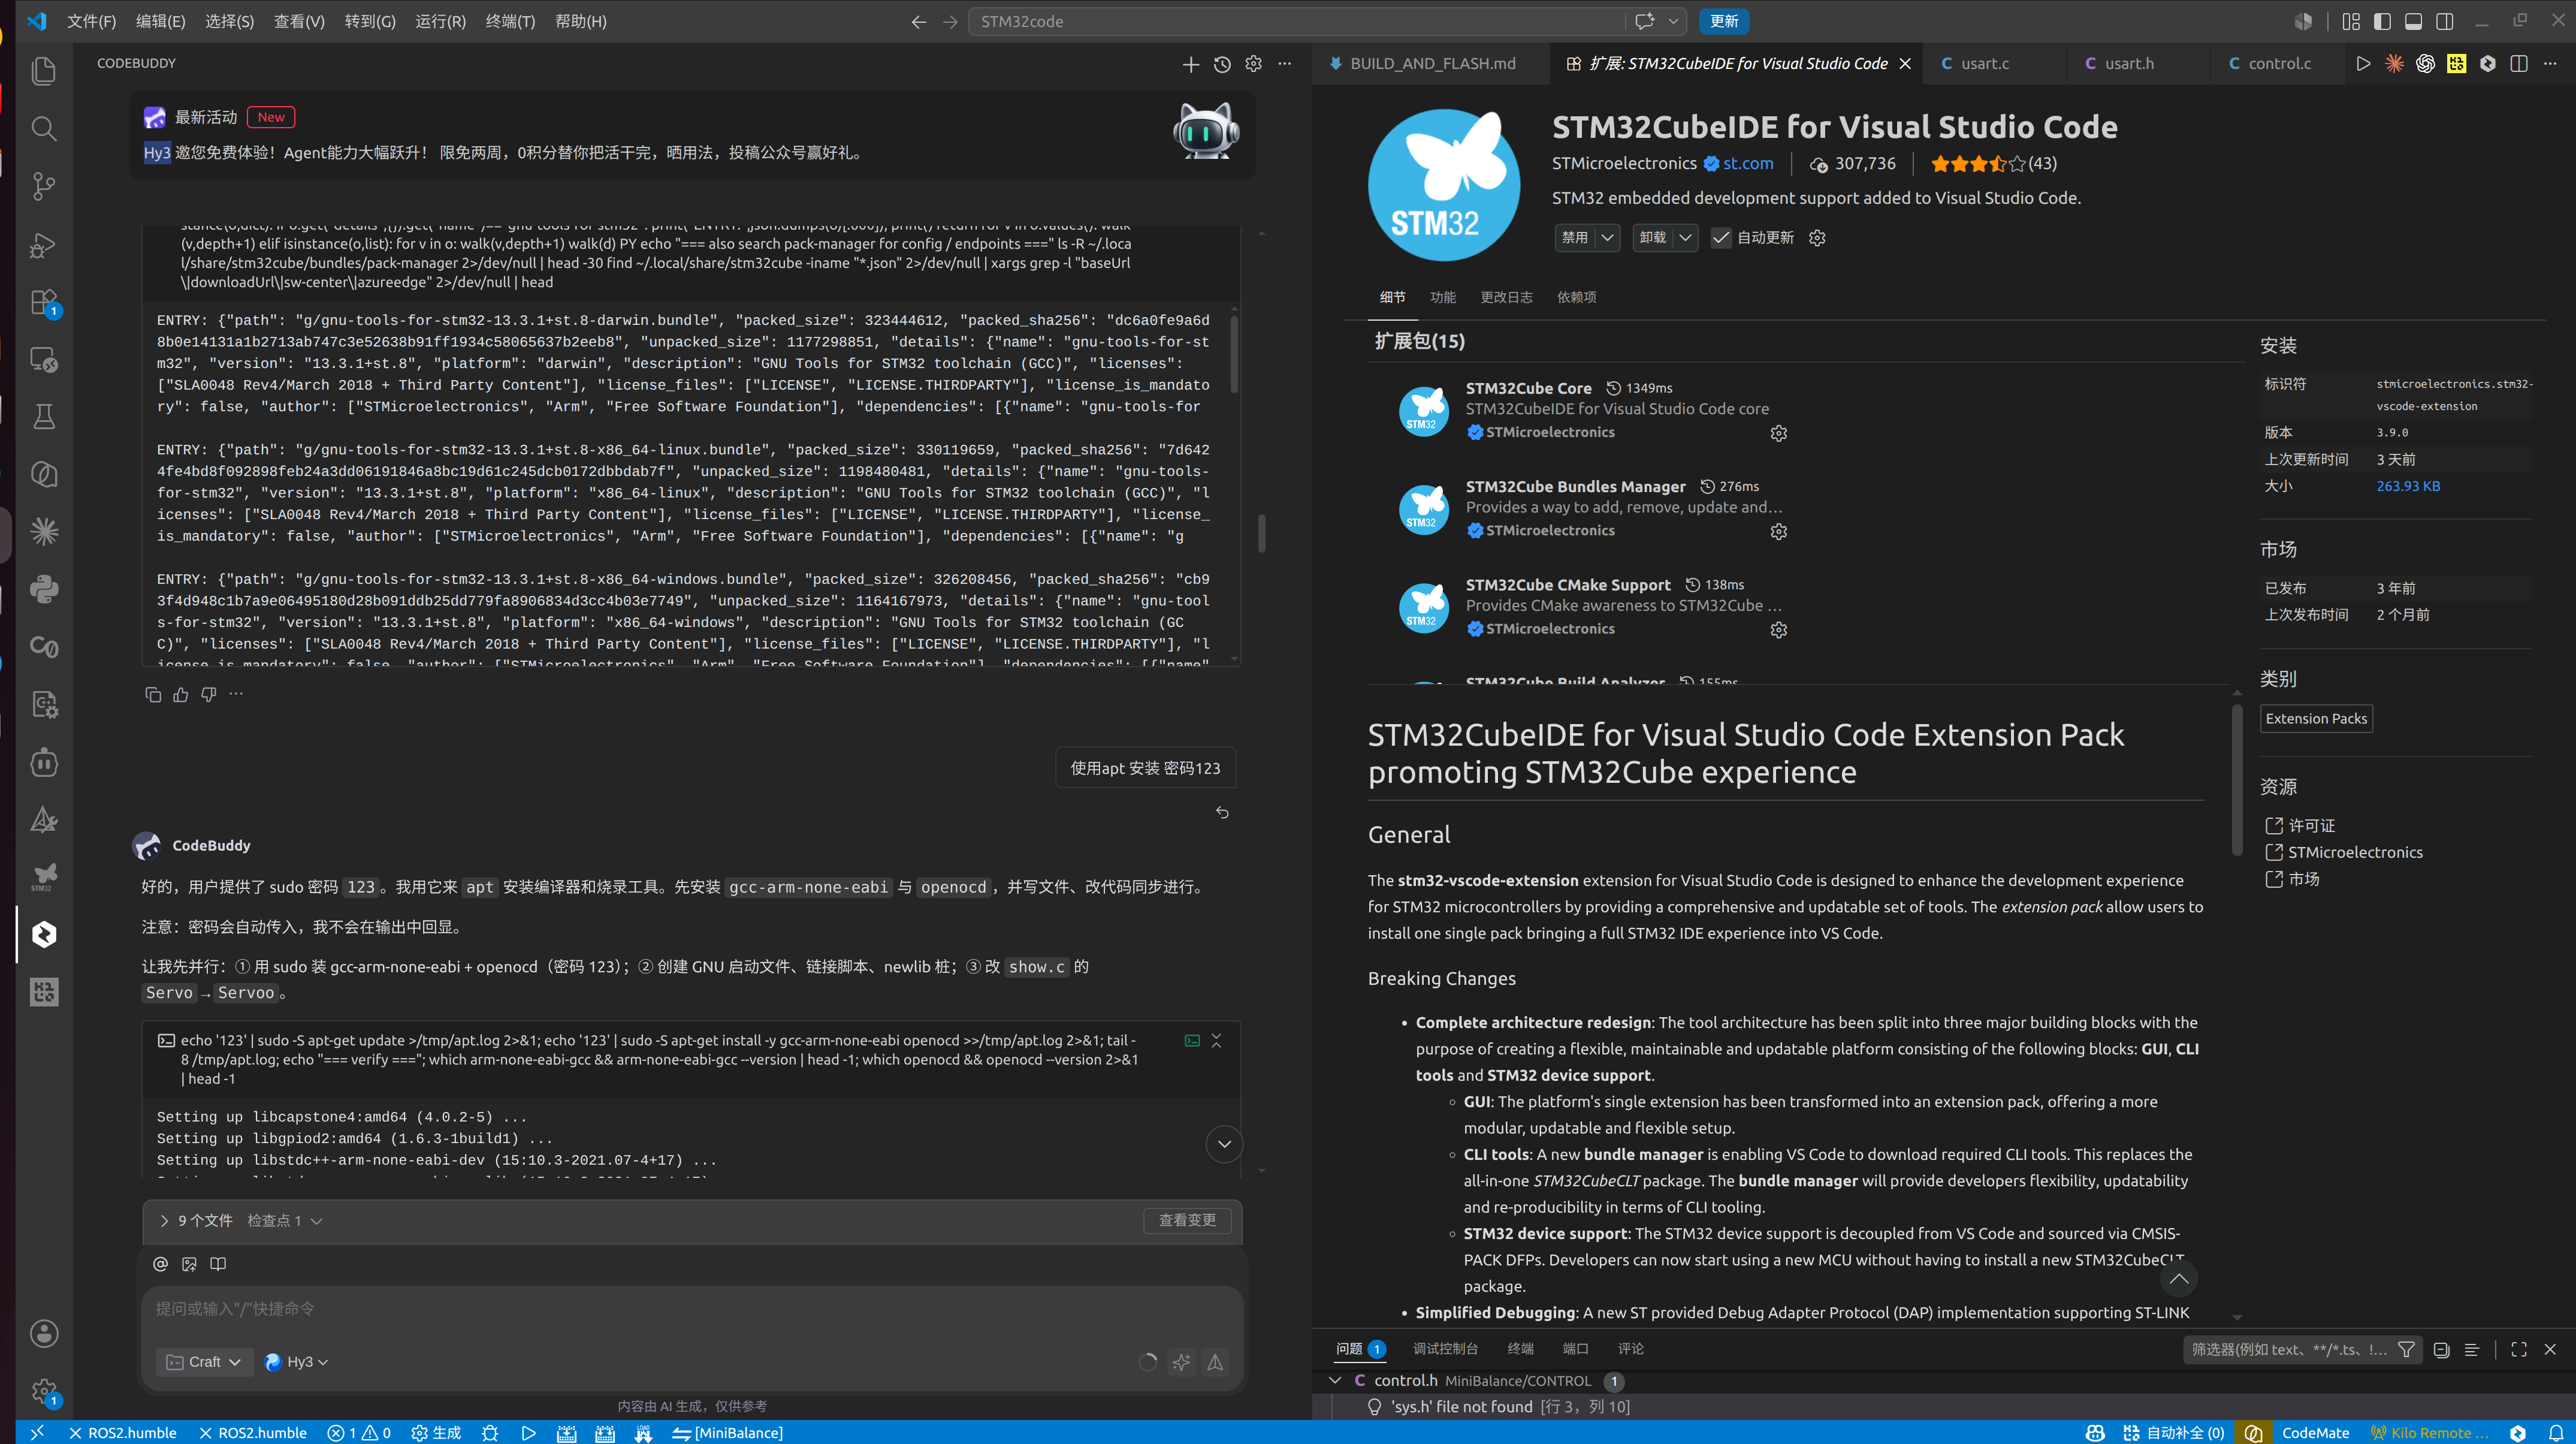
Task: Give thumbs down to the response
Action: (x=209, y=695)
